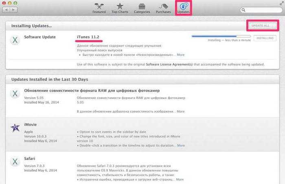Image resolution: width=285 pixels, height=184 pixels.
Task: Expand More in RAW update description
Action: pos(180,111)
